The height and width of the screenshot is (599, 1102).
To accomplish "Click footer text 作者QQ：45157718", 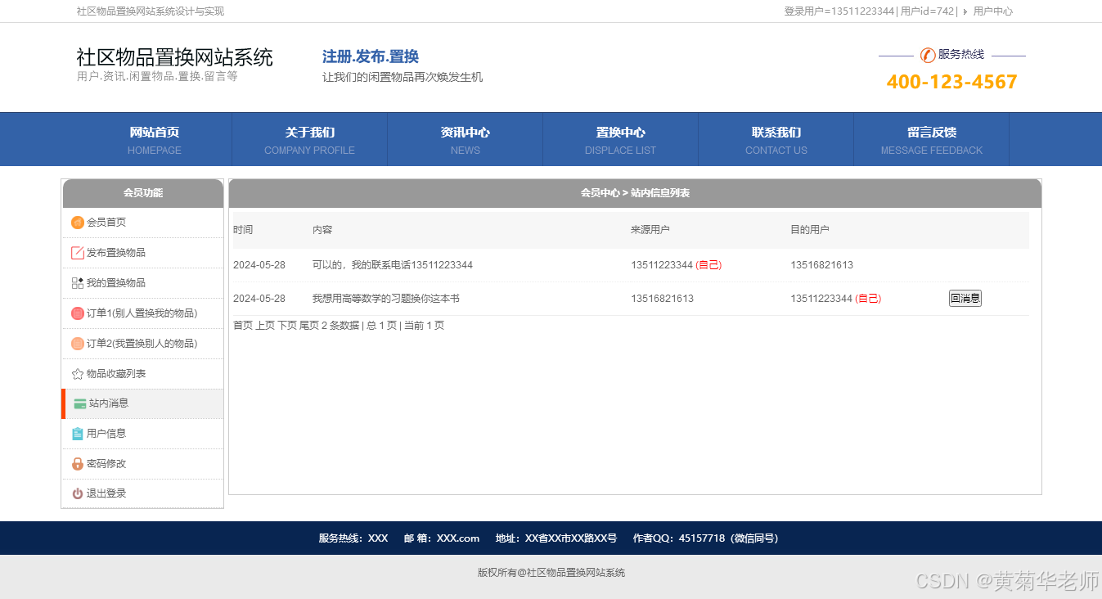I will tap(679, 538).
